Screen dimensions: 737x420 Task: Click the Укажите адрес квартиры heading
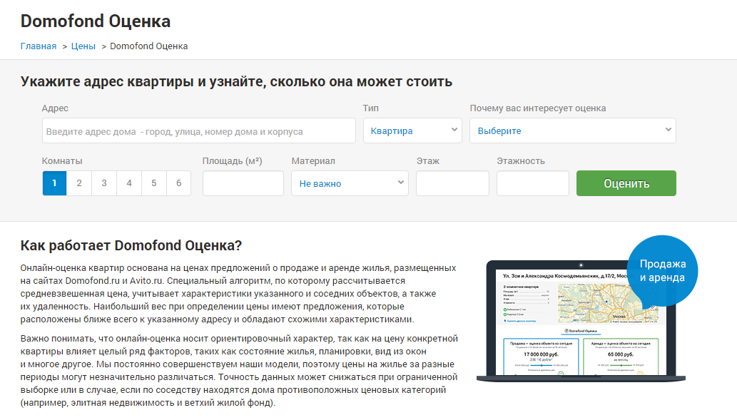click(x=236, y=82)
